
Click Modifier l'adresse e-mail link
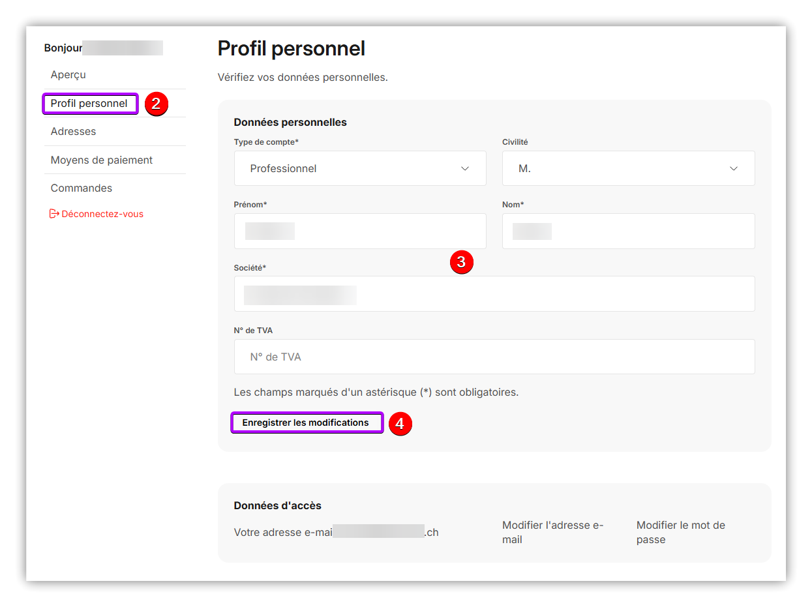[552, 532]
